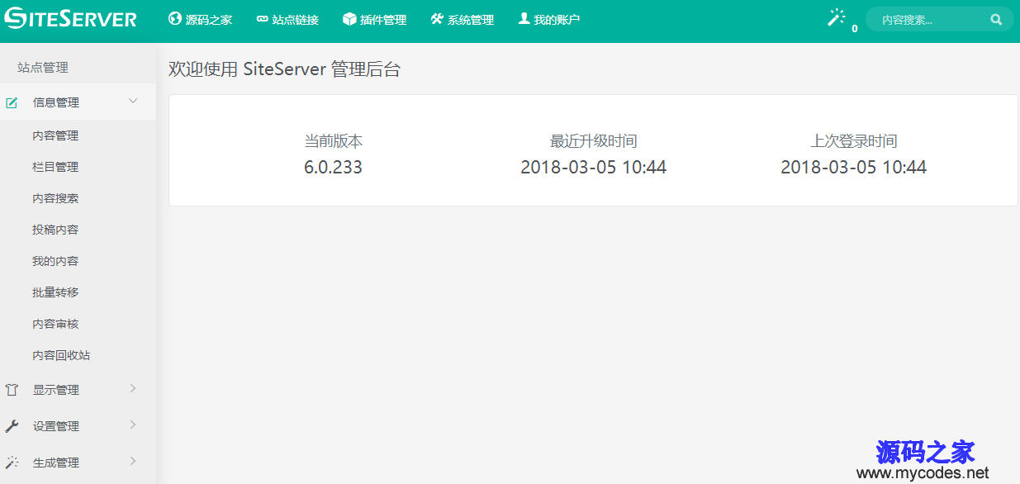This screenshot has width=1020, height=484.
Task: Open 我的内容 in the sidebar
Action: click(x=55, y=261)
